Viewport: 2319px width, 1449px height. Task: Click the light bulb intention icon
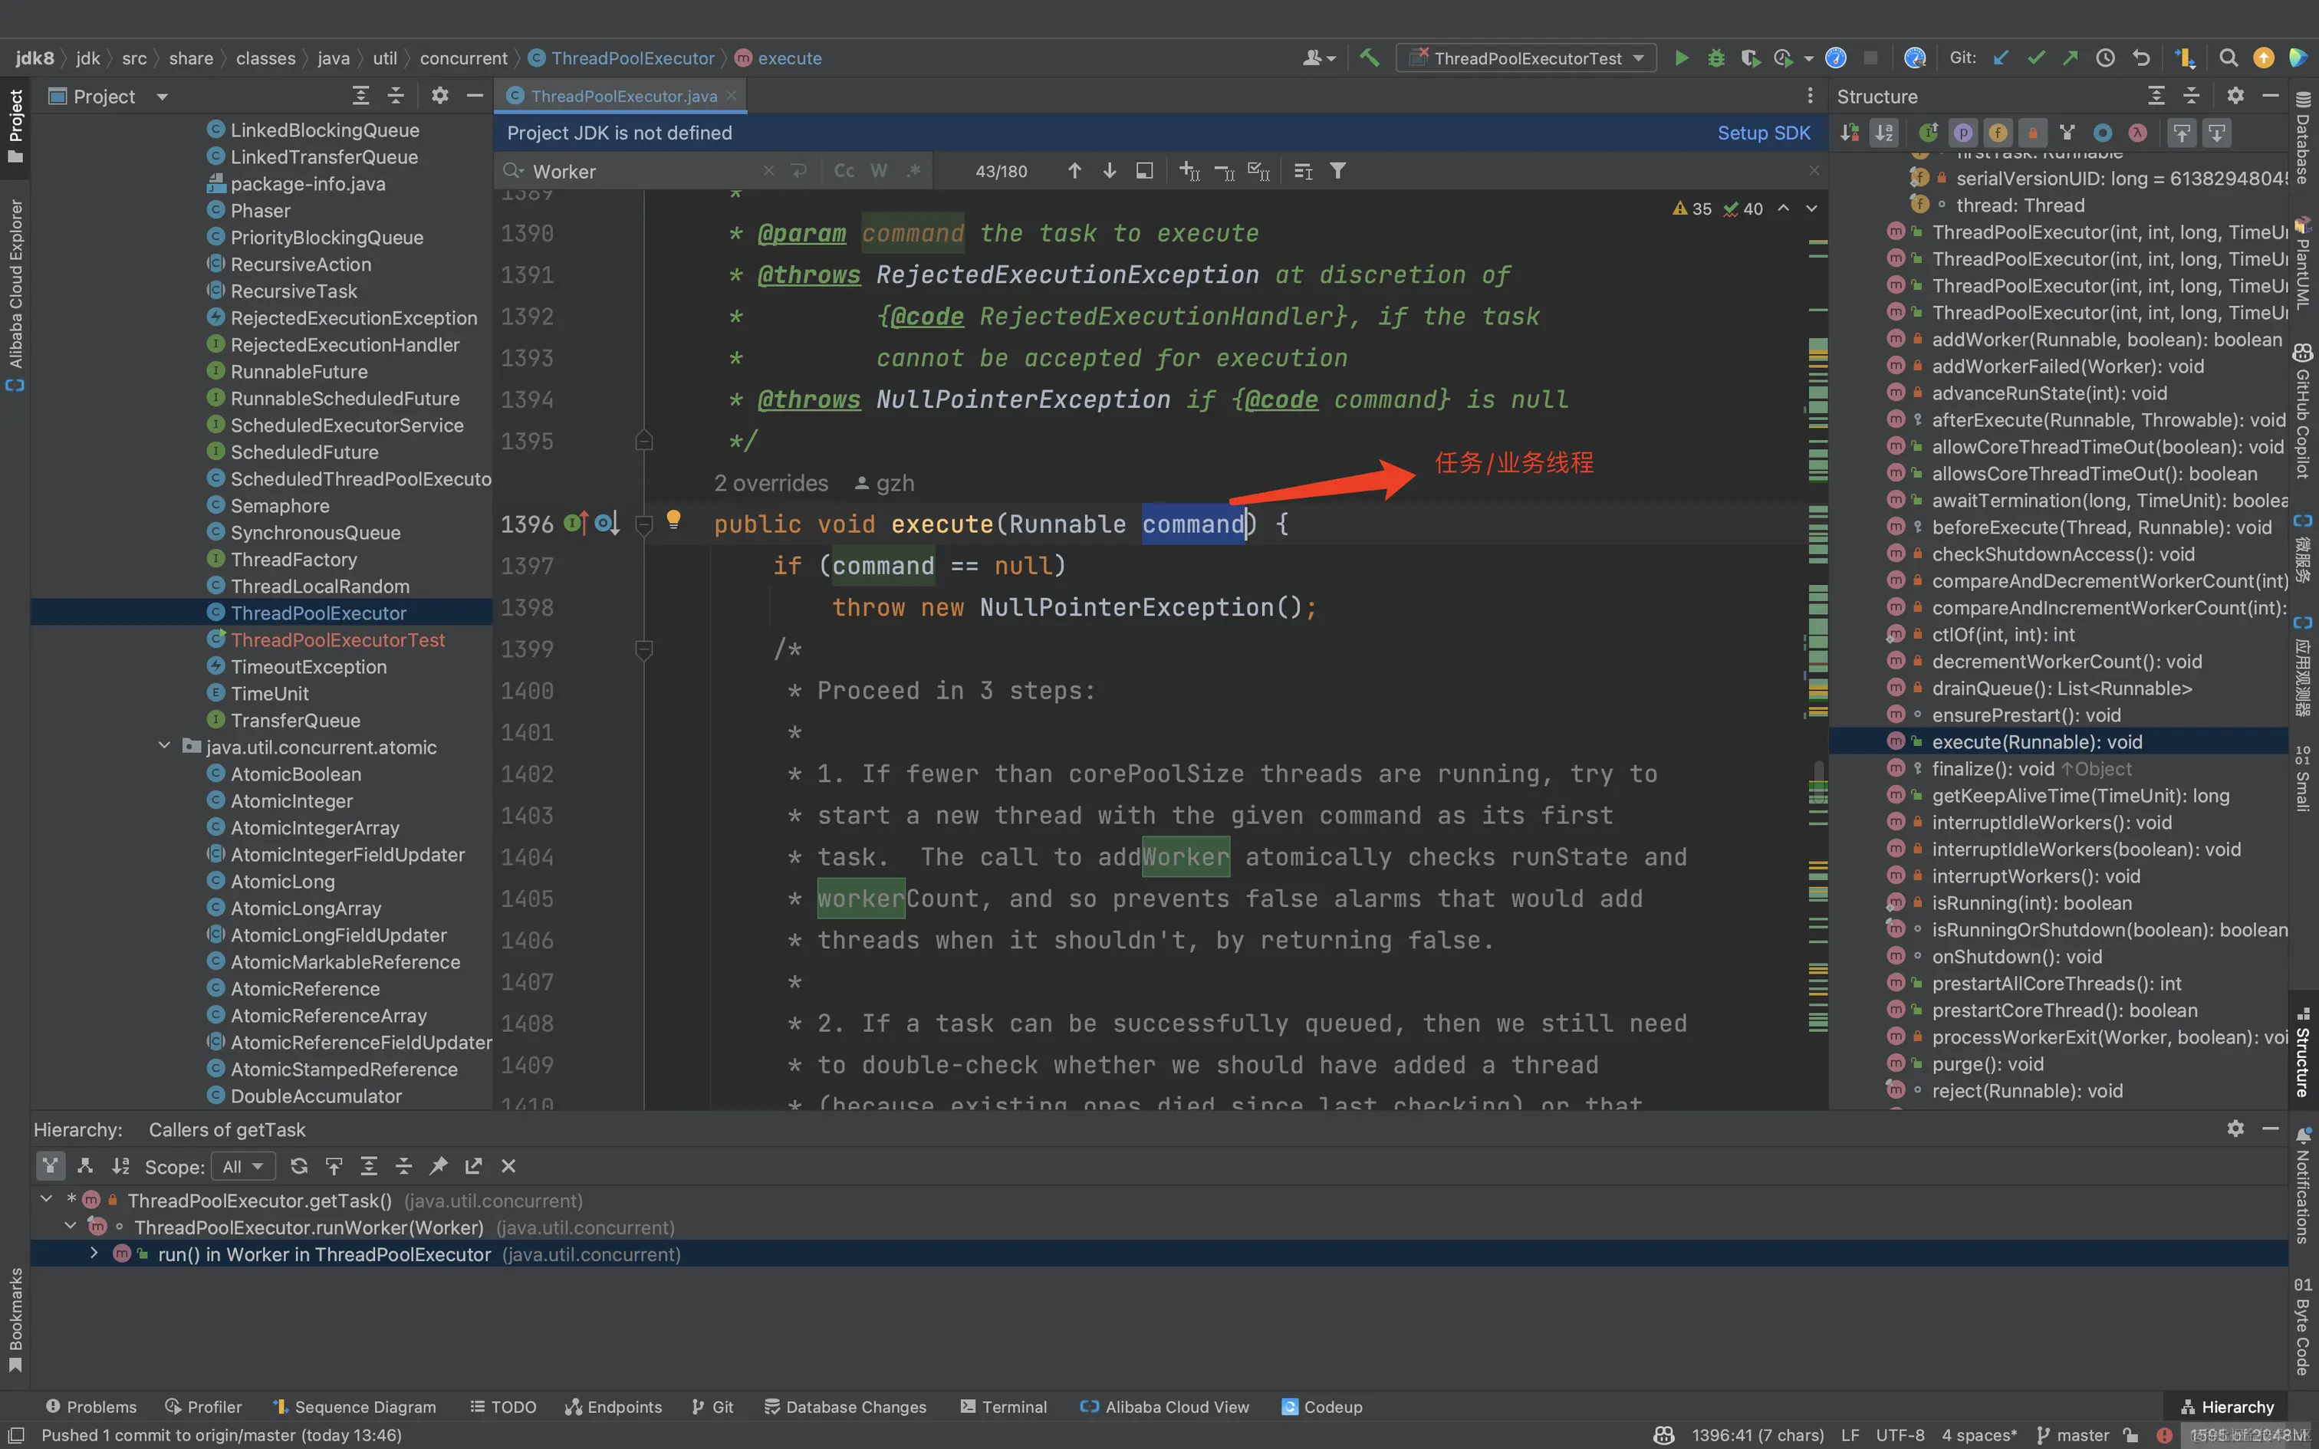click(x=673, y=520)
